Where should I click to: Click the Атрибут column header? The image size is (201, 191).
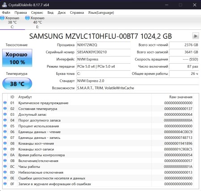tap(84, 97)
